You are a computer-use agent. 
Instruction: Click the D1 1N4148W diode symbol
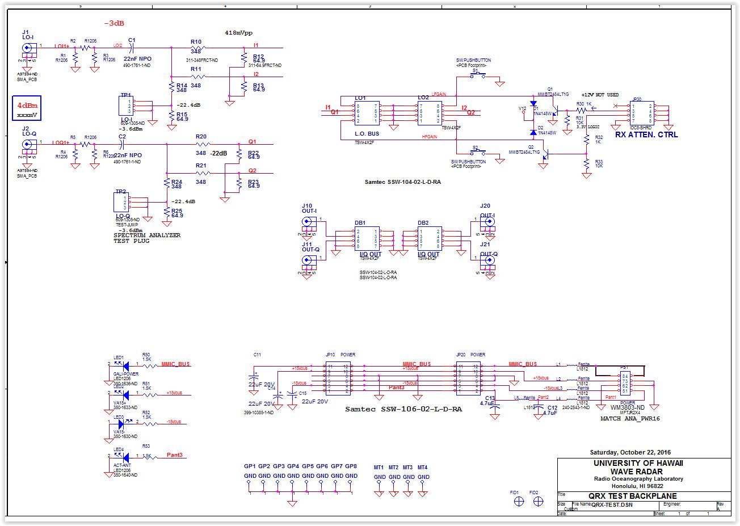533,104
